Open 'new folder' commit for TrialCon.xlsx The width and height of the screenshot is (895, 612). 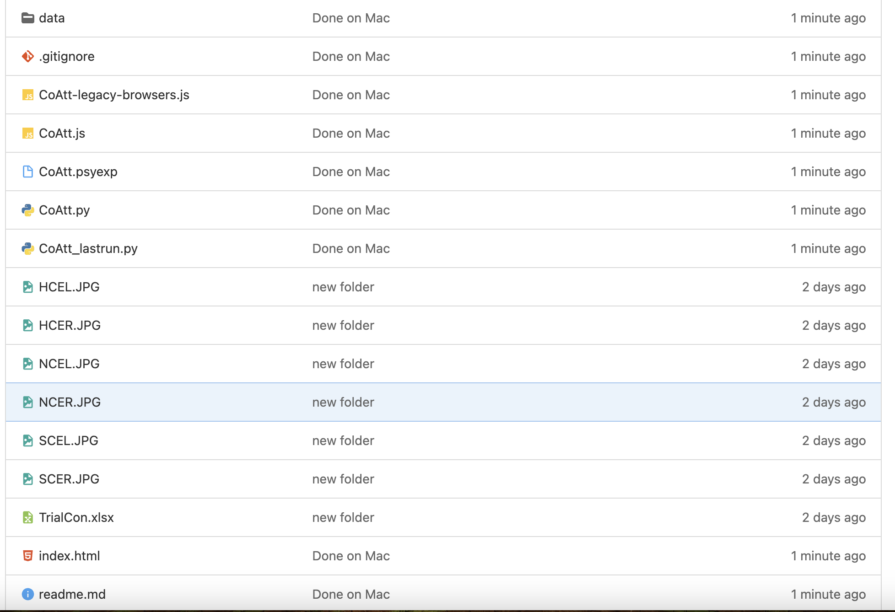coord(343,517)
